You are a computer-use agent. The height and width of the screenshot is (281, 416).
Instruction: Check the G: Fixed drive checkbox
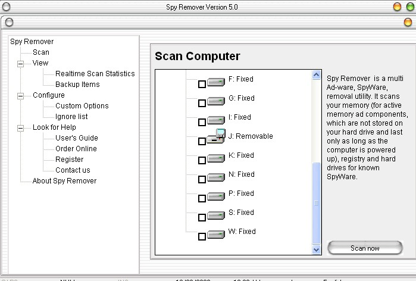tap(202, 103)
